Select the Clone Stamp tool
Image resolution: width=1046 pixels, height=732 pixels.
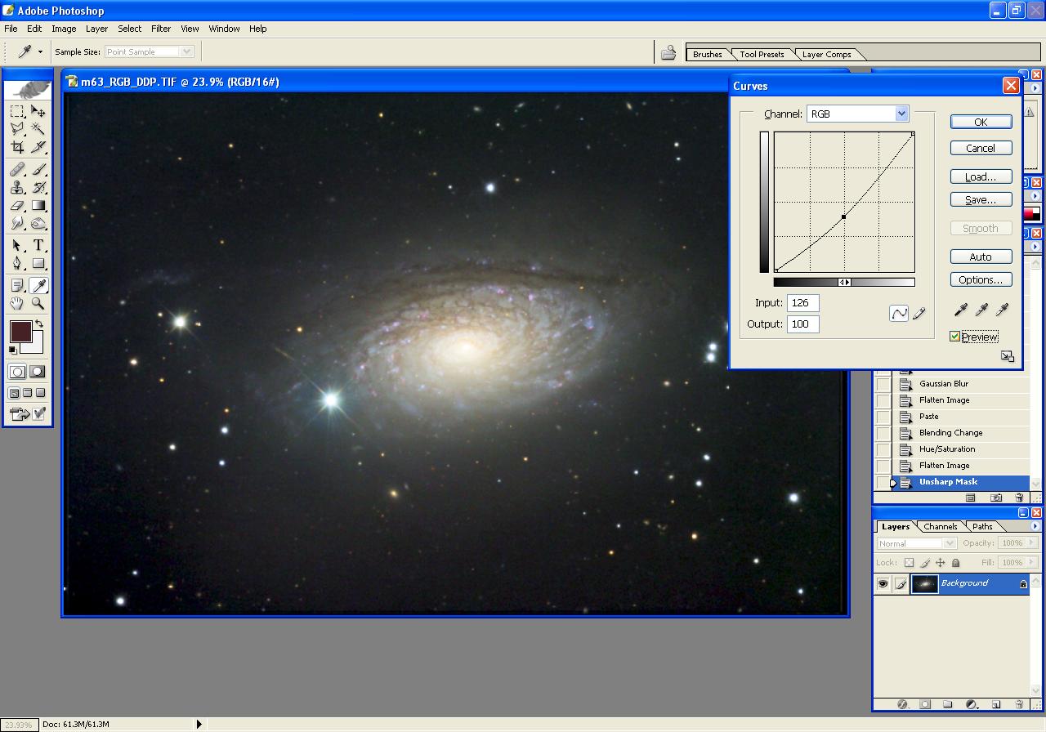coord(17,187)
